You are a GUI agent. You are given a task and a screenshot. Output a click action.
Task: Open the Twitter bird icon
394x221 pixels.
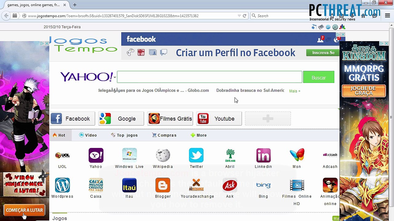(196, 155)
